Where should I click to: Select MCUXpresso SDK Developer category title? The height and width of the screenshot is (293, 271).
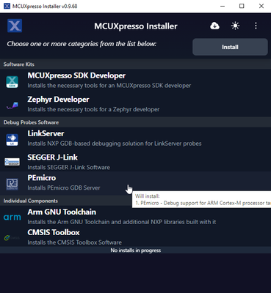click(76, 75)
